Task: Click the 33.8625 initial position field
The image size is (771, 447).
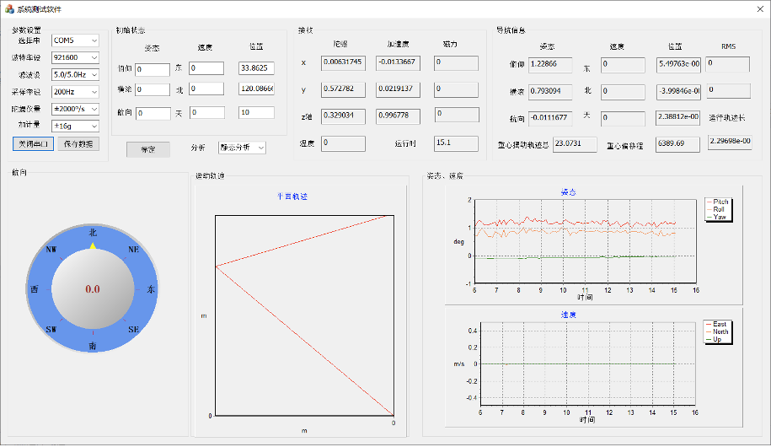Action: click(x=256, y=68)
